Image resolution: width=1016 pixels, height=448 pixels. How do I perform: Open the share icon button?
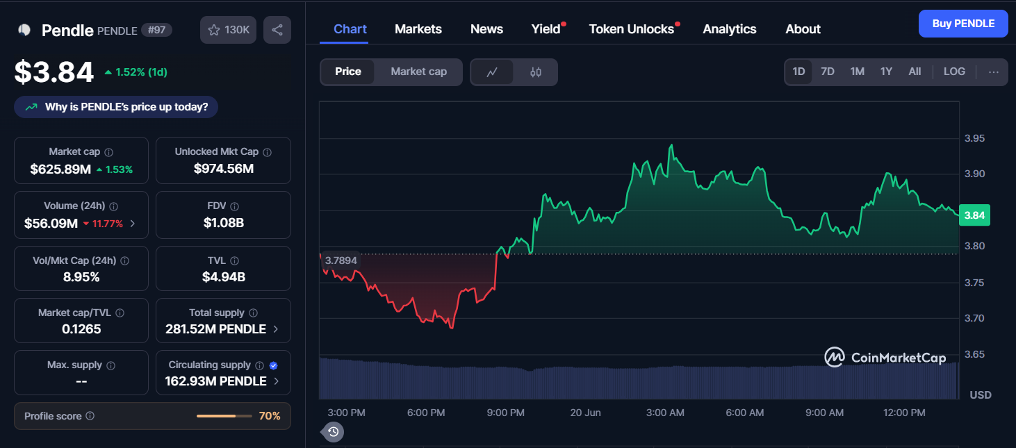[277, 30]
